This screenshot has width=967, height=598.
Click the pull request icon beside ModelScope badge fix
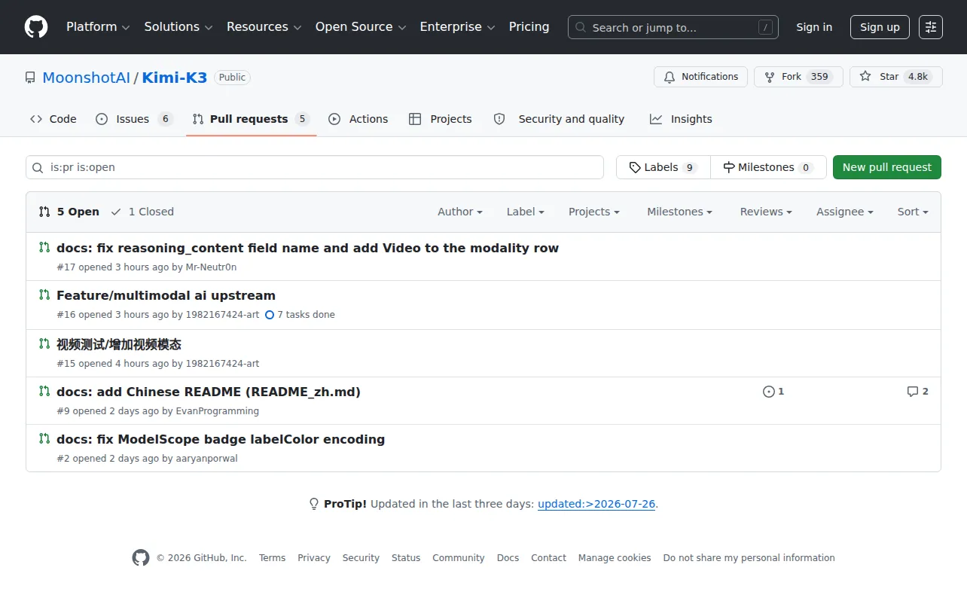(x=44, y=439)
